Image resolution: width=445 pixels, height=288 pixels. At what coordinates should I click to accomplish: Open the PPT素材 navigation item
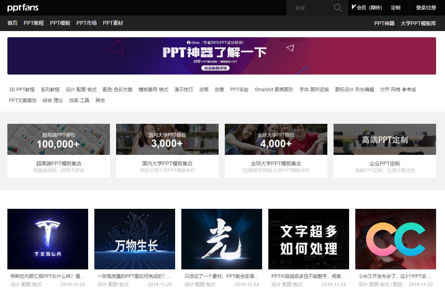pos(113,23)
